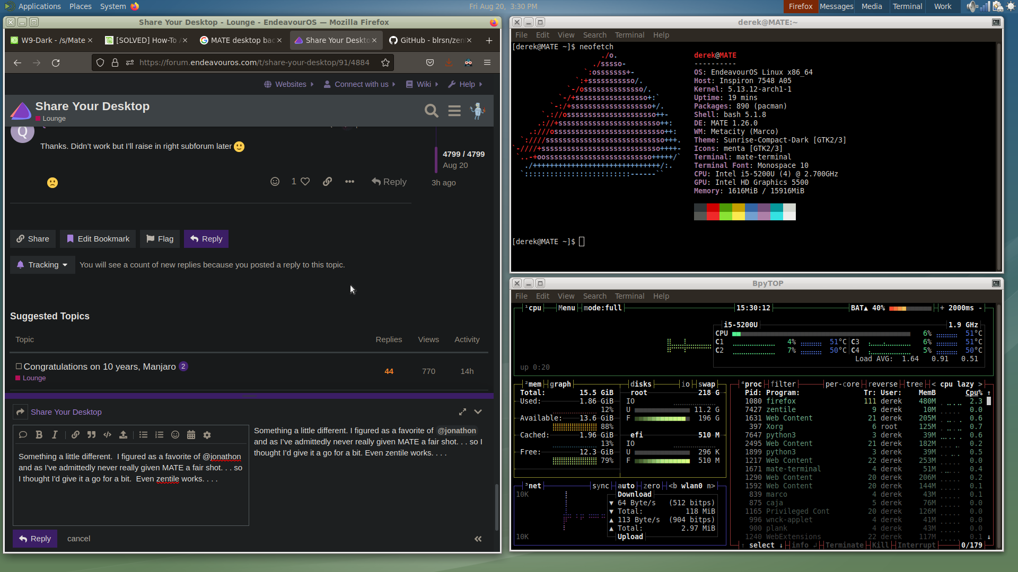The height and width of the screenshot is (572, 1018).
Task: Expand the Wiki dropdown
Action: pyautogui.click(x=423, y=84)
